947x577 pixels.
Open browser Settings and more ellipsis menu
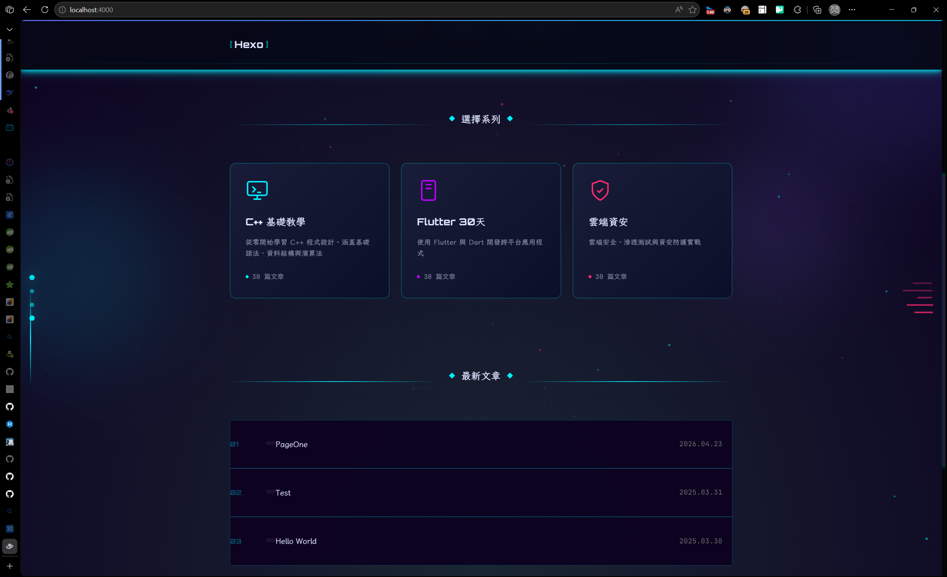[852, 10]
